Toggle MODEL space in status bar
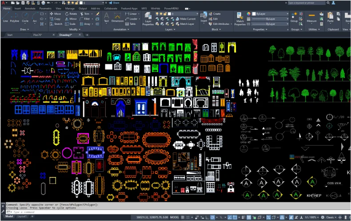 click(175, 217)
